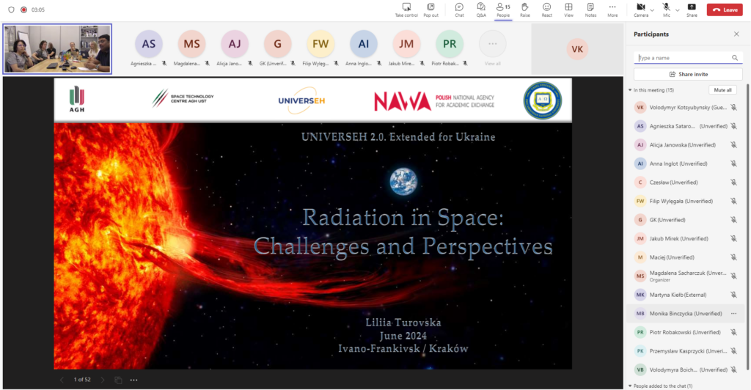
Task: Click the 'Type a name' search field
Action: tap(682, 58)
